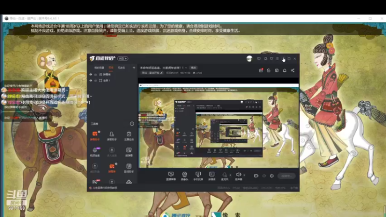Start recording with the camcorder icon
The height and width of the screenshot is (217, 386).
(x=256, y=176)
